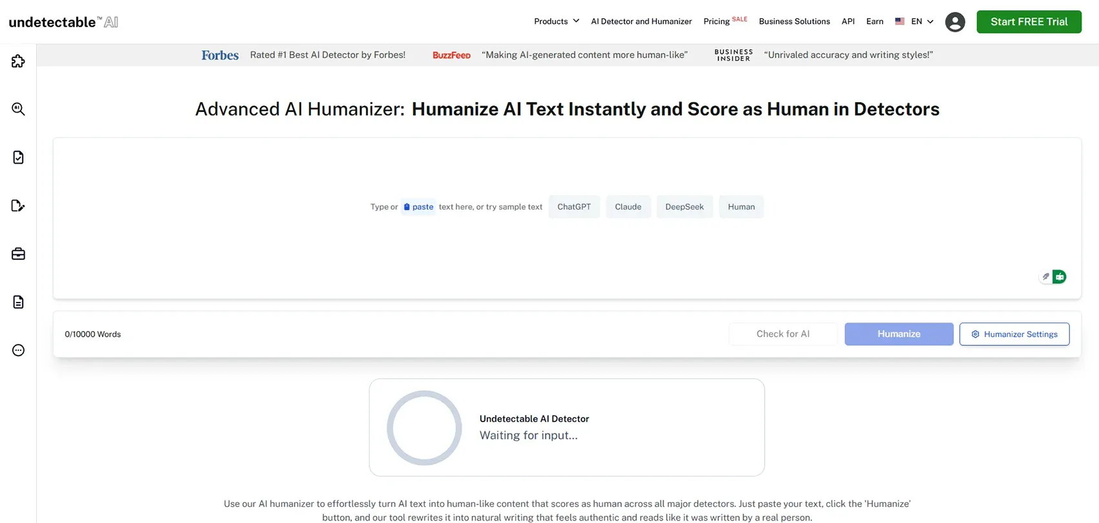This screenshot has height=523, width=1099.
Task: Expand the Products dropdown menu
Action: coord(556,21)
